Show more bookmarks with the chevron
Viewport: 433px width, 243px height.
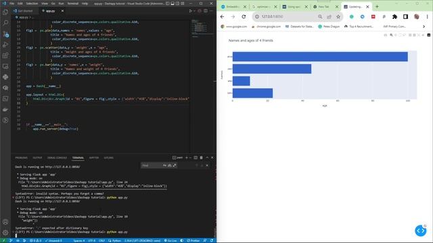click(424, 26)
